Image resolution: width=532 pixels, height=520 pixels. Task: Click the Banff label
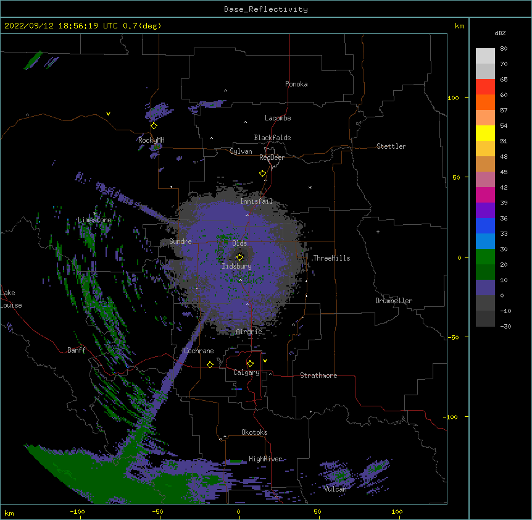77,350
